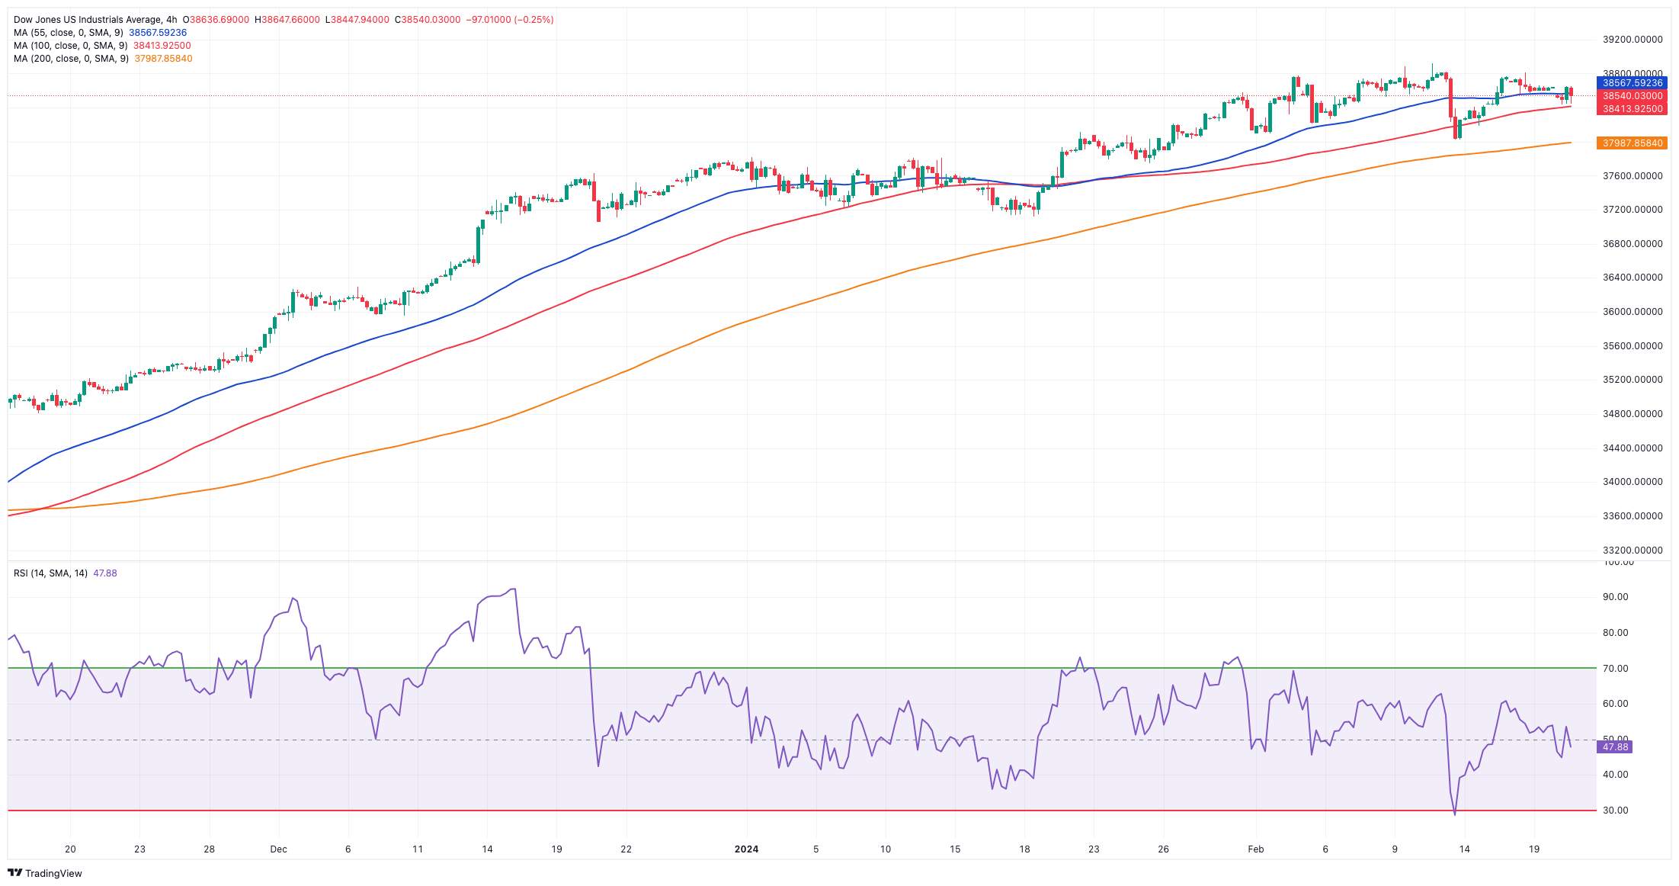Click the 38413.92500 value in MA 100 legend
Screen dimensions: 1679x886
162,46
